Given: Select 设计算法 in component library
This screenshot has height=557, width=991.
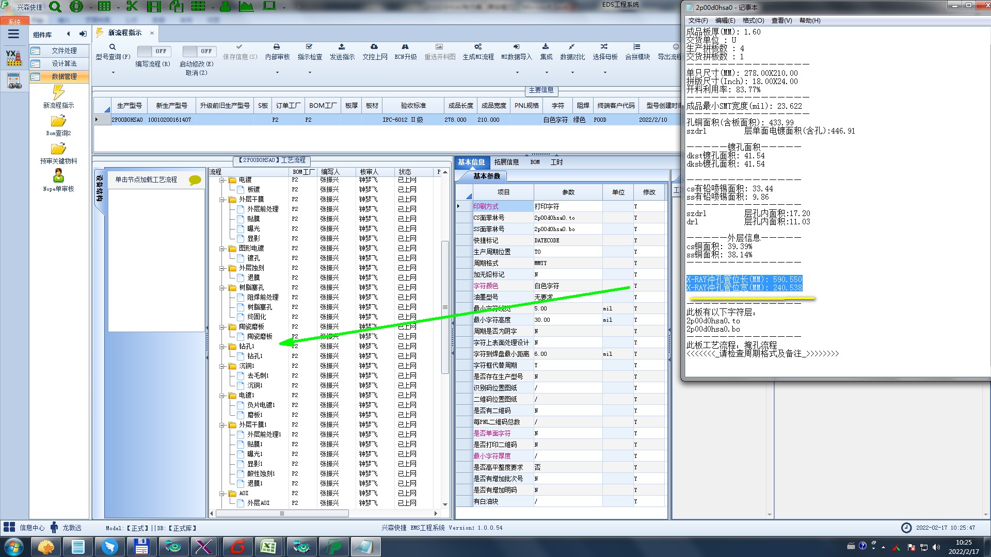Looking at the screenshot, I should [x=59, y=63].
